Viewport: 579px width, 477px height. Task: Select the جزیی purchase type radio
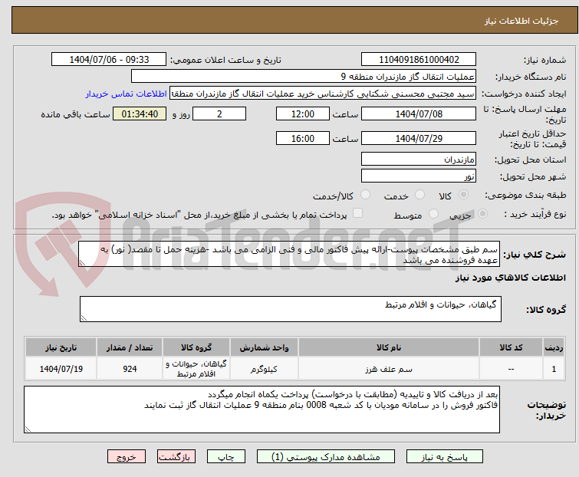482,214
